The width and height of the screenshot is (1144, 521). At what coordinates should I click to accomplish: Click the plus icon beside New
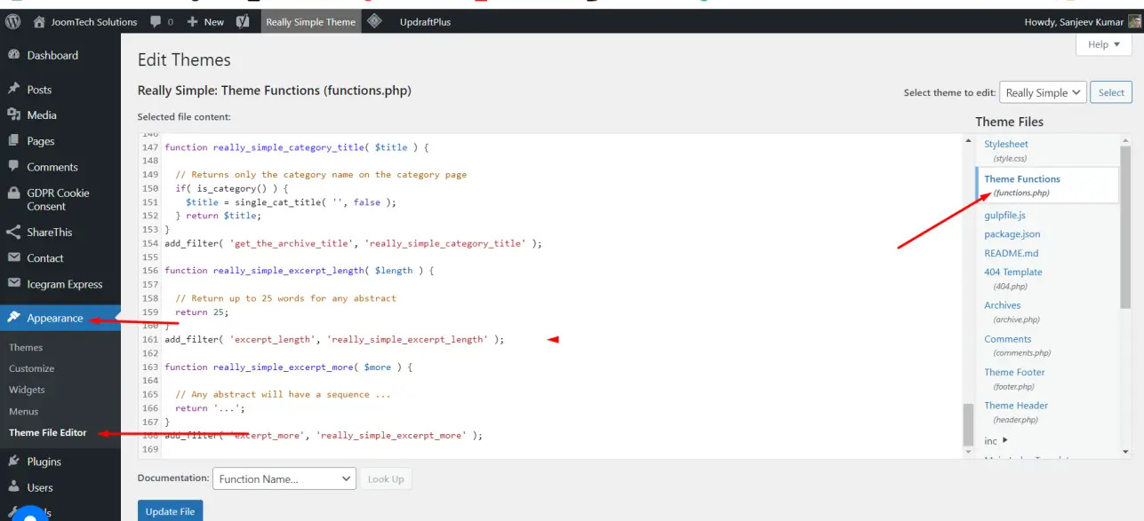[192, 21]
